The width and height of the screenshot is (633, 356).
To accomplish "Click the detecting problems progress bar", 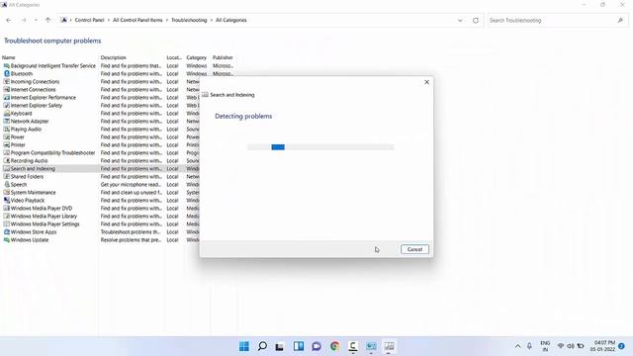I will [x=320, y=147].
